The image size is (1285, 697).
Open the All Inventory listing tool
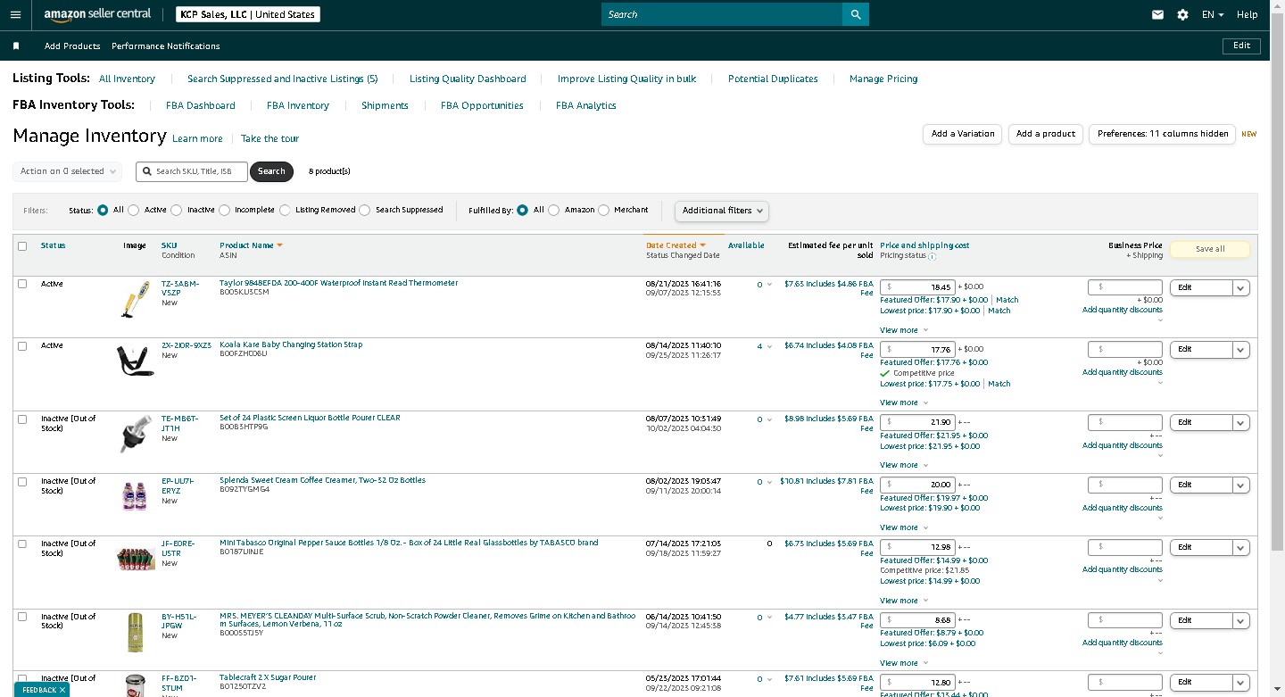[127, 79]
